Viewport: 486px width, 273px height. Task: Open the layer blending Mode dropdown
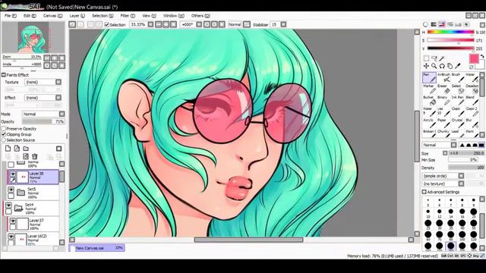coord(43,114)
